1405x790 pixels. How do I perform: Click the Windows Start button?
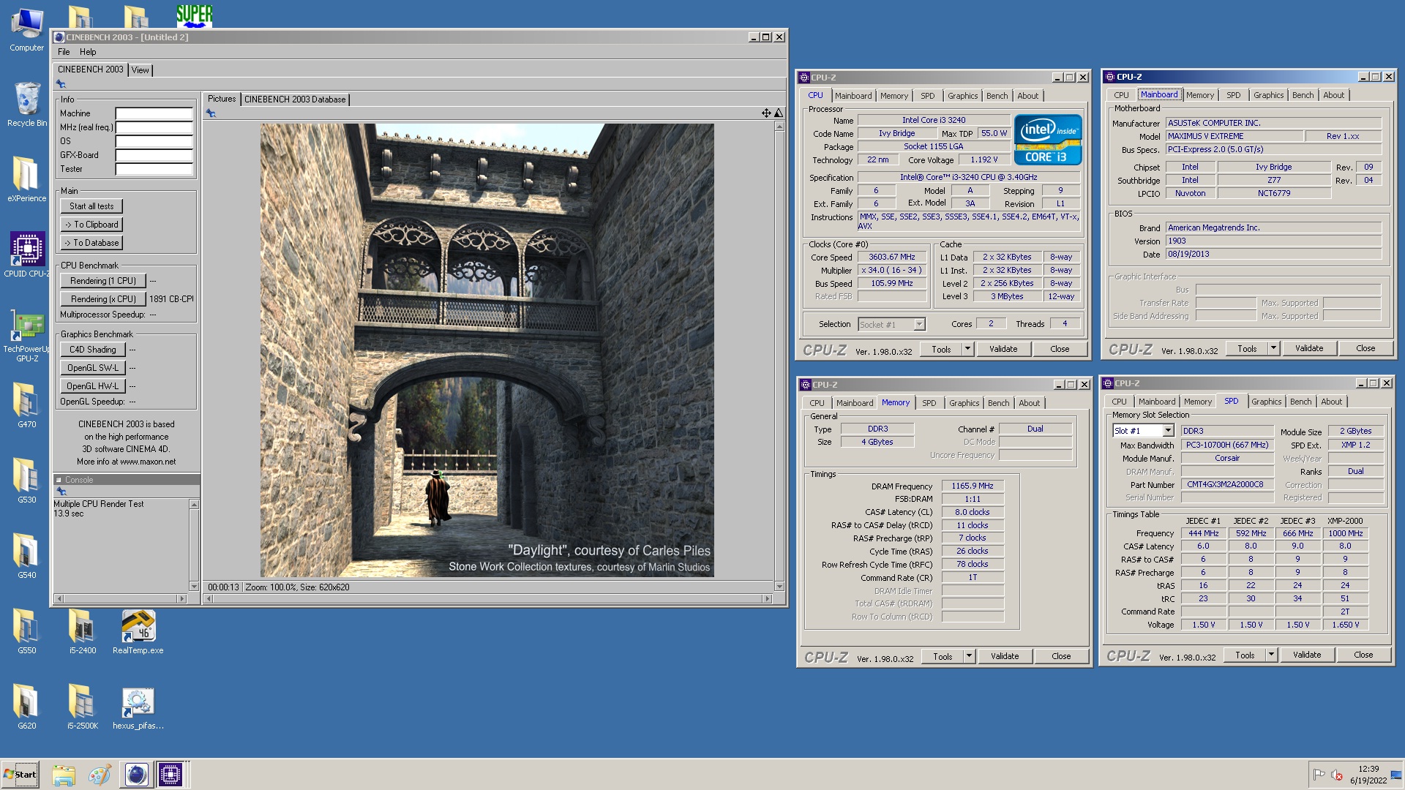(20, 775)
